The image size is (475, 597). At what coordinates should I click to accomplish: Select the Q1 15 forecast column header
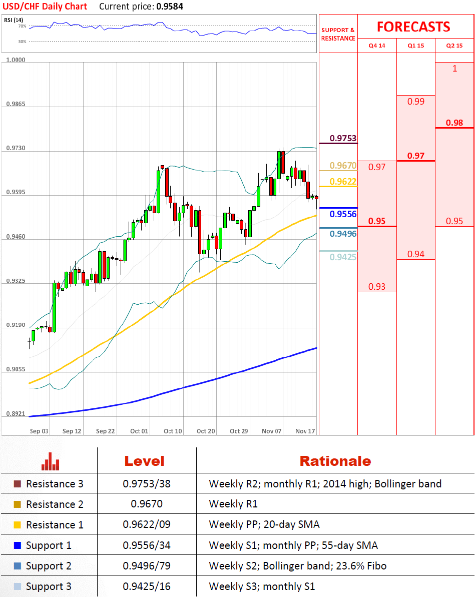pyautogui.click(x=415, y=46)
